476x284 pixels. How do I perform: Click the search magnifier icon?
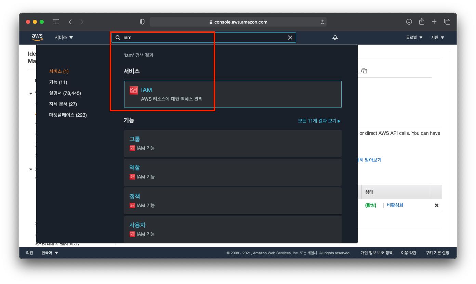coord(118,38)
